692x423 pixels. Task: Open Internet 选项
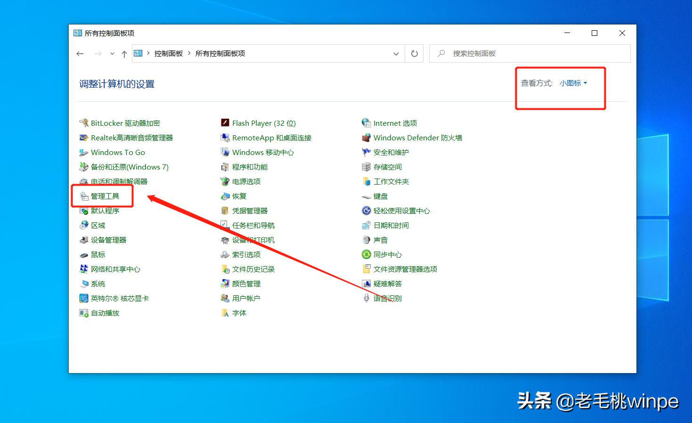[395, 123]
